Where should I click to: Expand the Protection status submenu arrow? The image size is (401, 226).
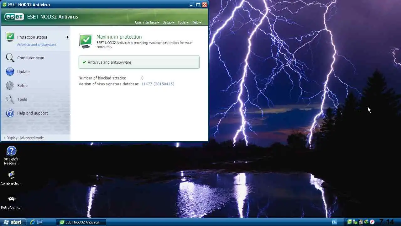click(68, 37)
